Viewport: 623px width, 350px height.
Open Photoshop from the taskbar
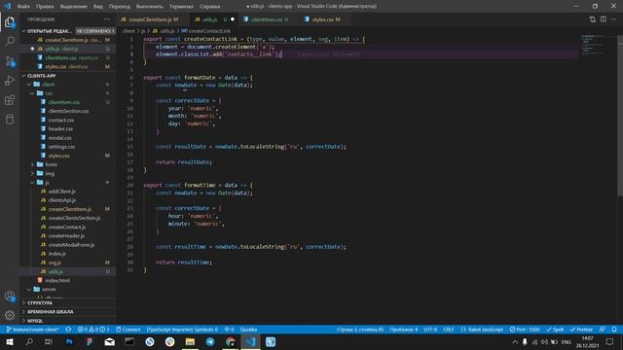coord(69,341)
